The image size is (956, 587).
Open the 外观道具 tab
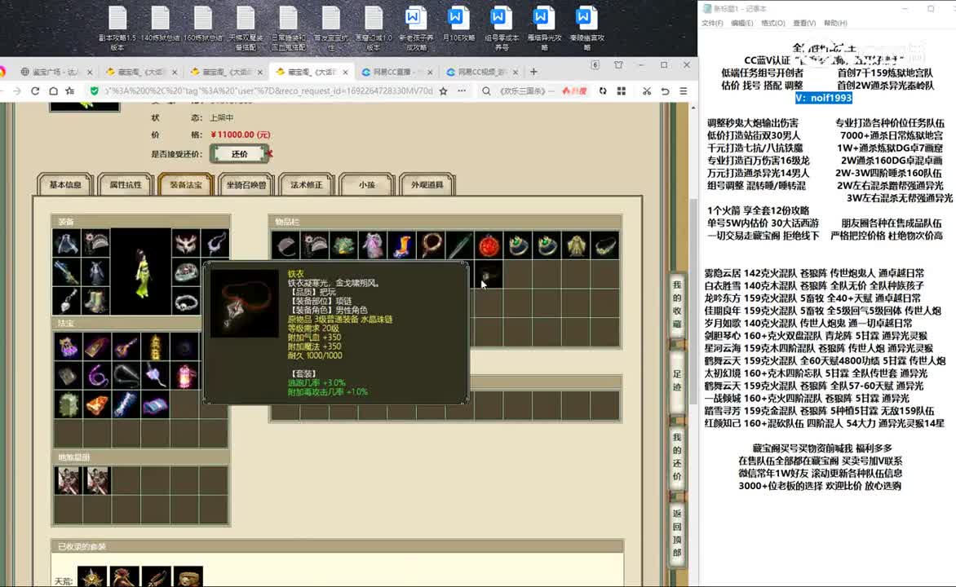point(427,185)
